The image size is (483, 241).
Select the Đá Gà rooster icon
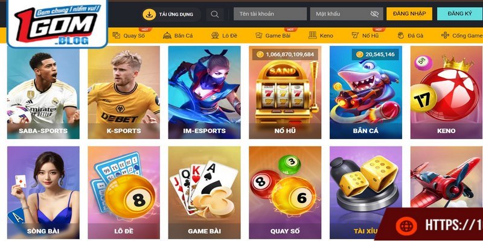(x=400, y=36)
